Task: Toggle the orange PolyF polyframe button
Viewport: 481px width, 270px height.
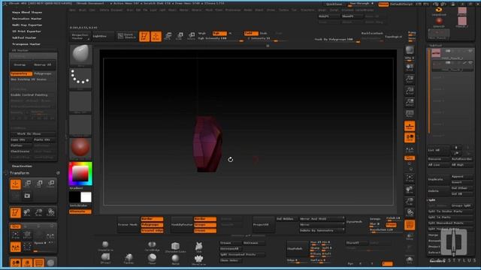Action: pyautogui.click(x=410, y=225)
